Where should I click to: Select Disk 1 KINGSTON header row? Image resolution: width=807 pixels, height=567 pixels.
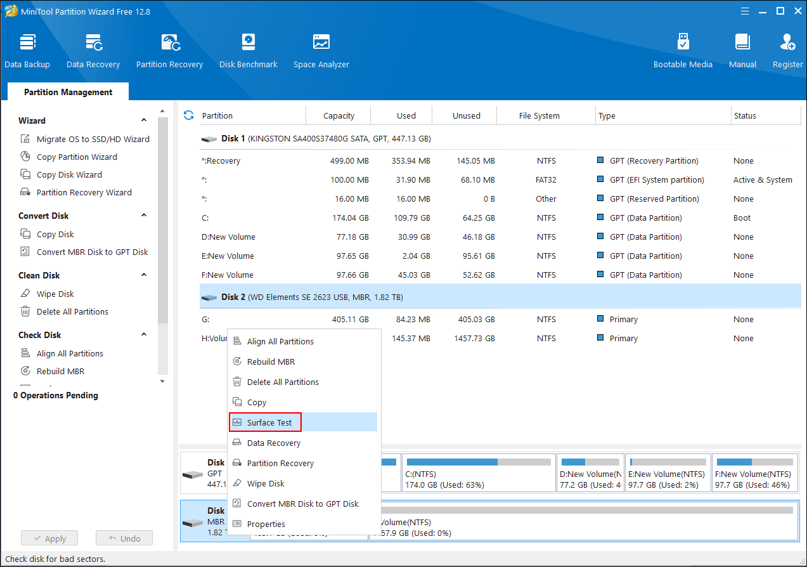pos(500,138)
